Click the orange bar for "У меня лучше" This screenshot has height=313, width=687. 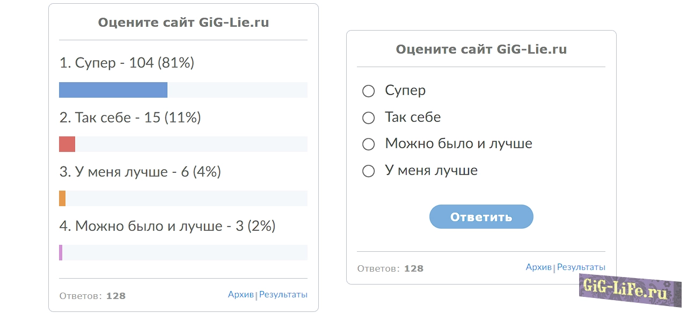61,199
